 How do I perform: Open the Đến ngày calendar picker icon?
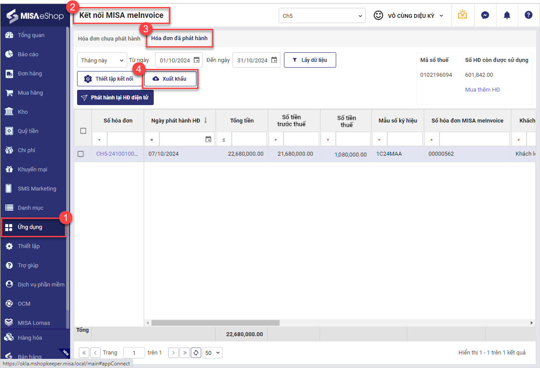274,60
